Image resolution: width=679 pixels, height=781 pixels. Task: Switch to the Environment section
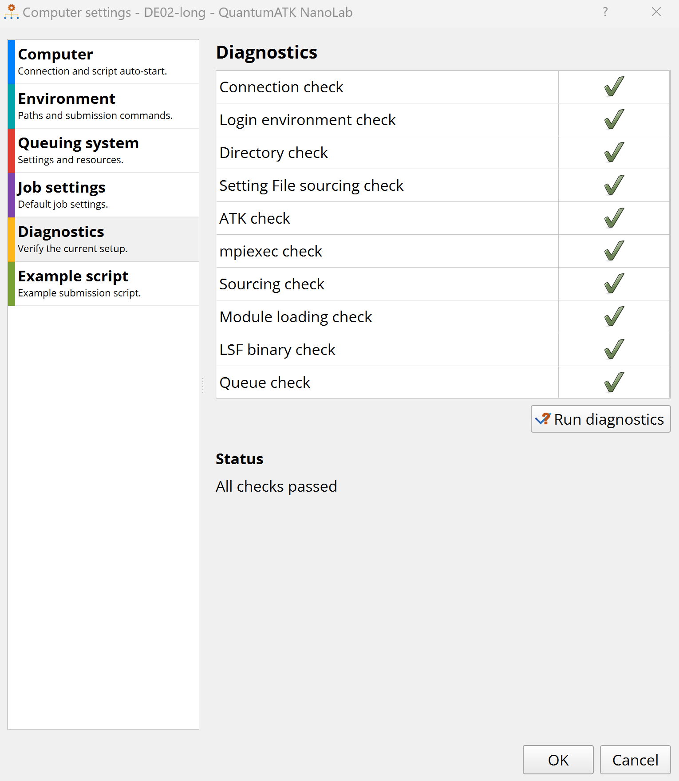(x=103, y=106)
